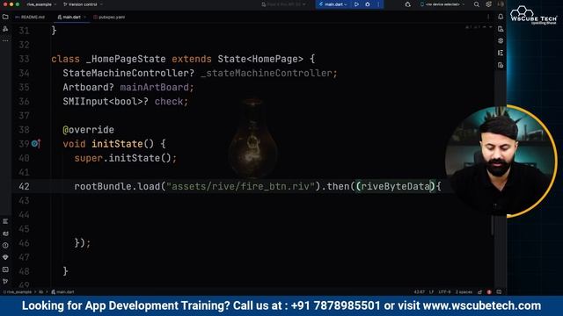The width and height of the screenshot is (563, 316).
Task: Open the App Quality diamond icon in left sidebar
Action: click(5, 257)
